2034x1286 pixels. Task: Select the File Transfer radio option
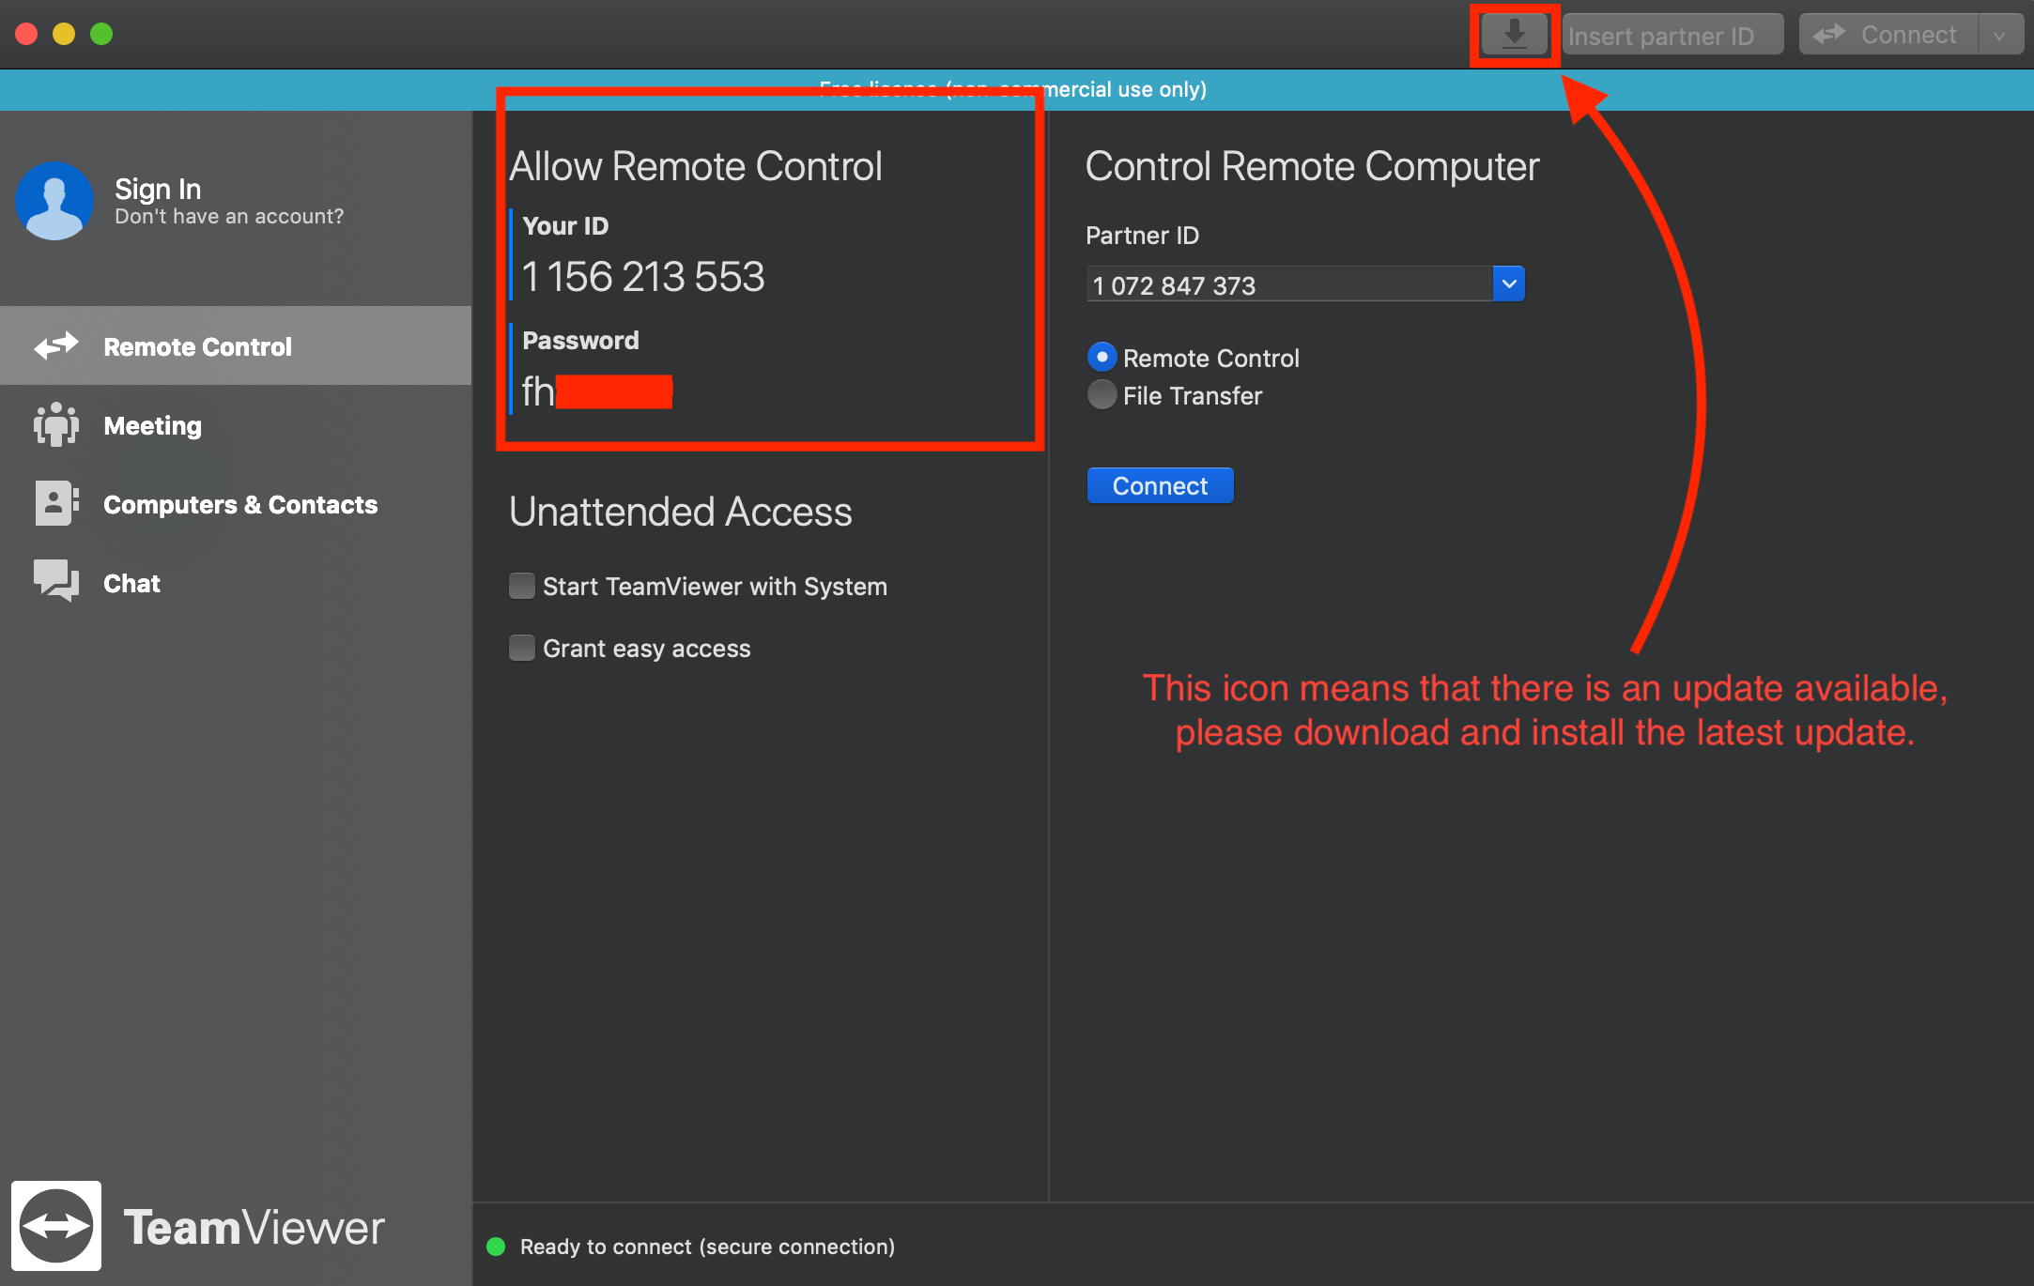1102,394
